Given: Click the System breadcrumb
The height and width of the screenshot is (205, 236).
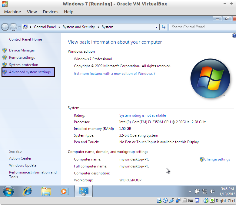Looking at the screenshot, I should coord(108,27).
